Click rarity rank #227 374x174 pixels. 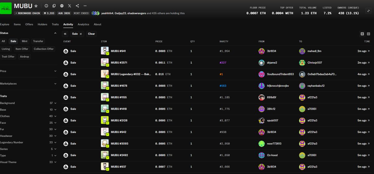point(223,62)
